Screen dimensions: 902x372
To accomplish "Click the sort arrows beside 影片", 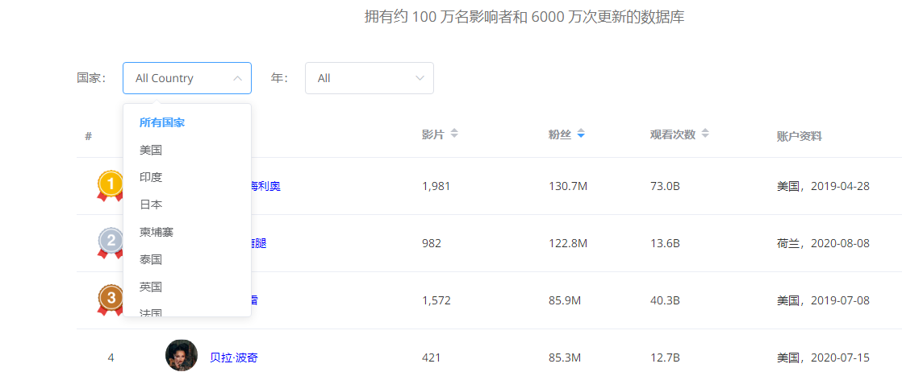I will (x=454, y=134).
